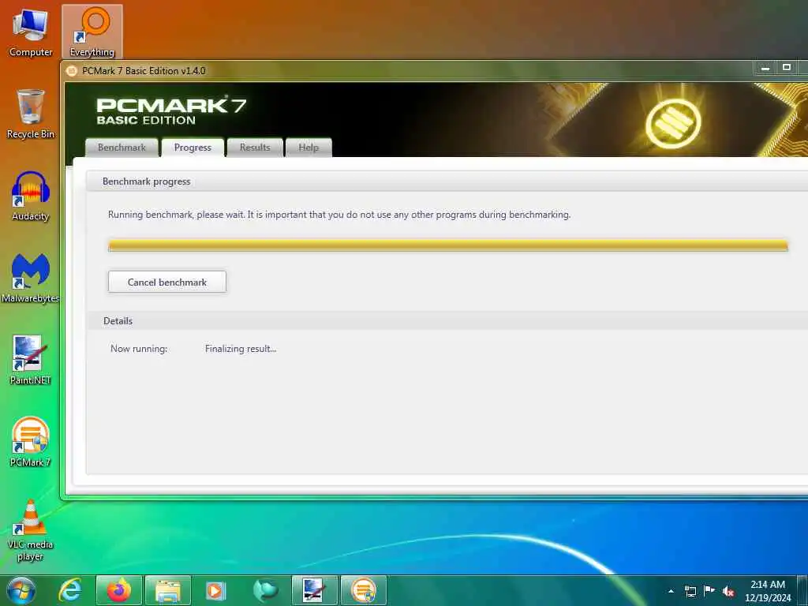Launch the VLC media player shortcut
808x606 pixels.
pos(31,530)
